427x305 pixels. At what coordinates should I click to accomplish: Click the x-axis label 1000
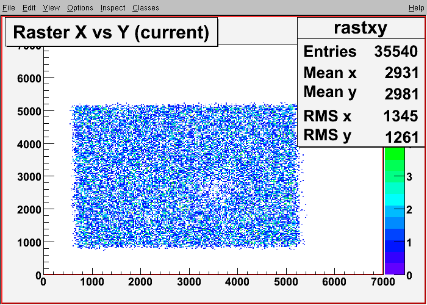point(92,282)
